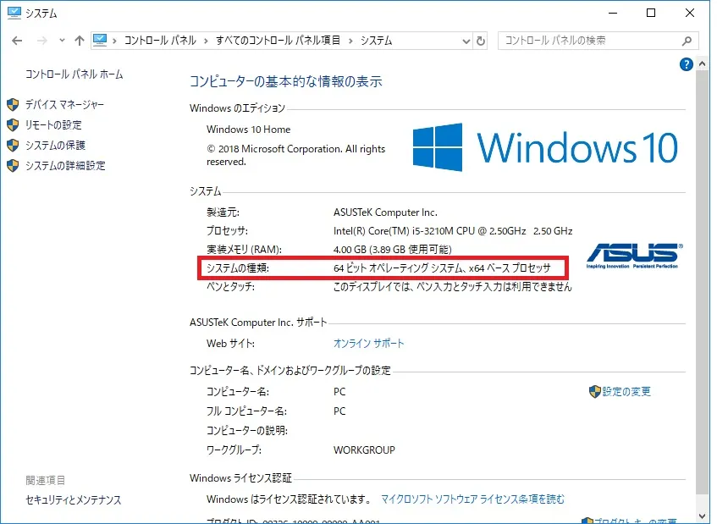Open the オンライン サポート link
The width and height of the screenshot is (717, 524).
(368, 344)
